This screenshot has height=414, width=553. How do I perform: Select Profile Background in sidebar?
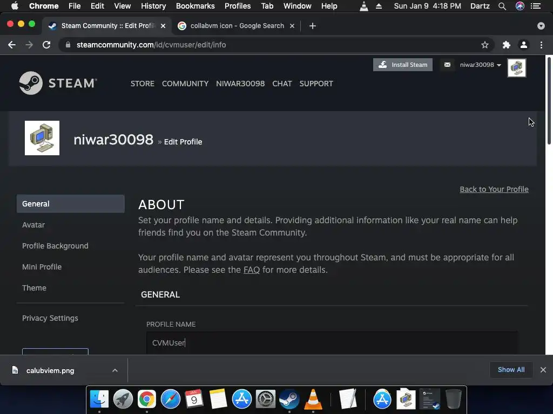[x=56, y=246]
